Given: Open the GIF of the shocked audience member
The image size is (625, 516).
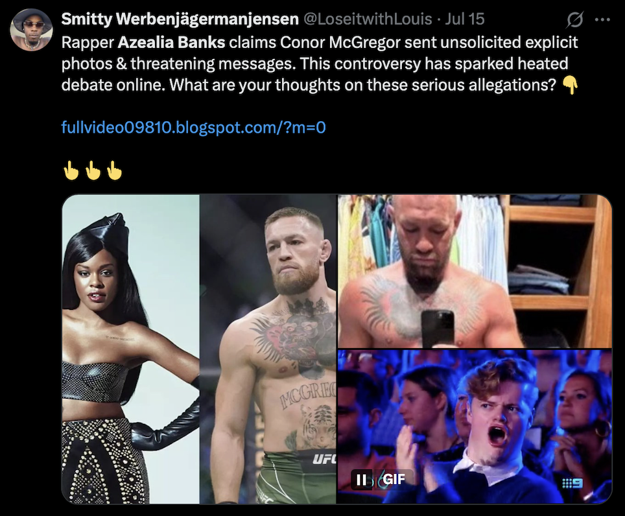Looking at the screenshot, I should (475, 427).
